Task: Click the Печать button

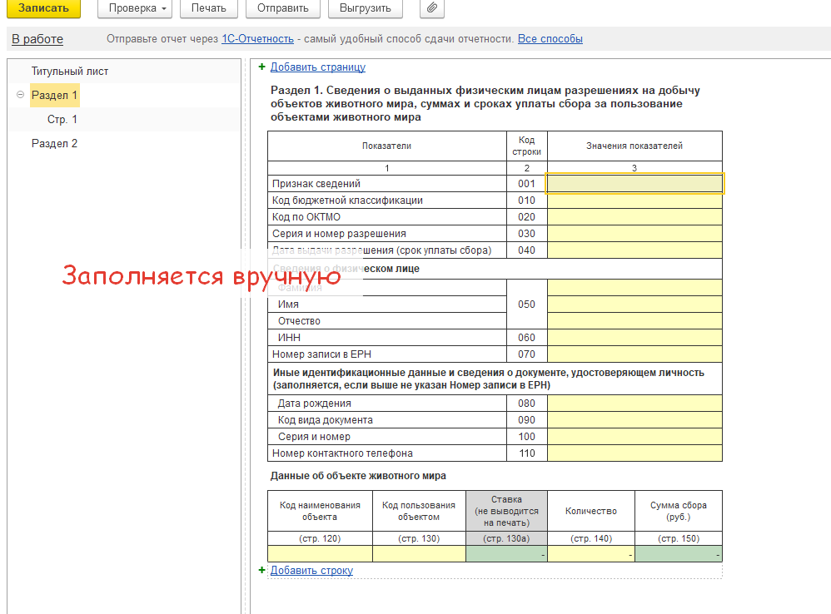Action: pos(207,8)
